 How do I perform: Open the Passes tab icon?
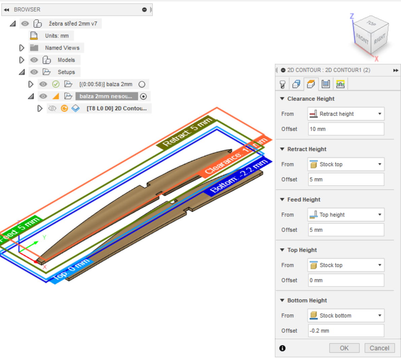326,84
